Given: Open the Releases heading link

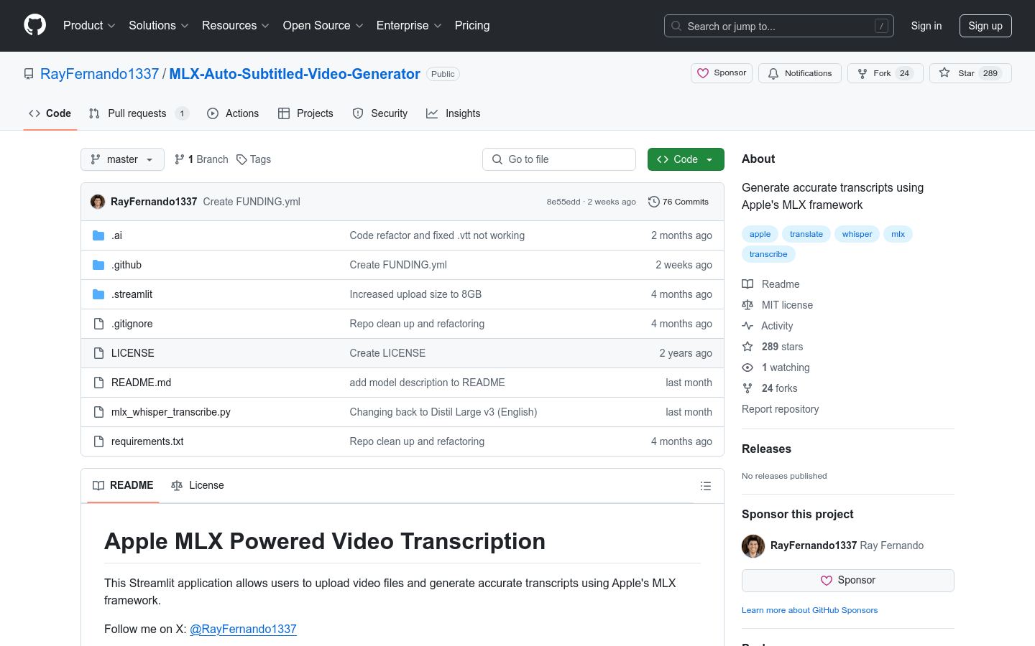Looking at the screenshot, I should [766, 449].
